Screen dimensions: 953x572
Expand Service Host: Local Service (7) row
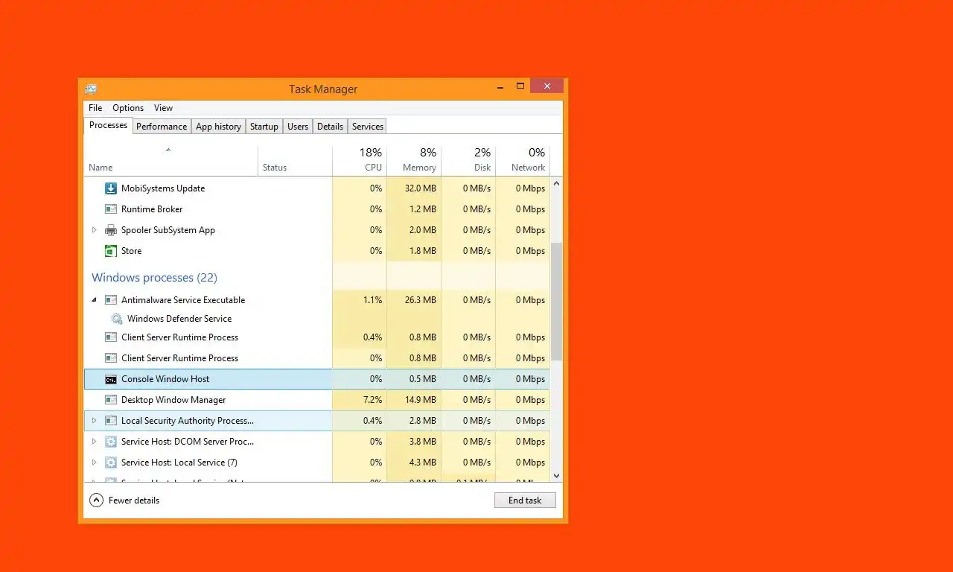point(94,463)
